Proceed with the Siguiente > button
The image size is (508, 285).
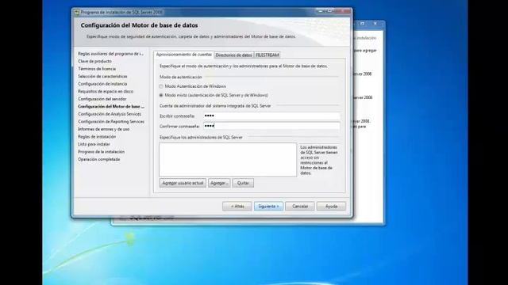pos(268,206)
